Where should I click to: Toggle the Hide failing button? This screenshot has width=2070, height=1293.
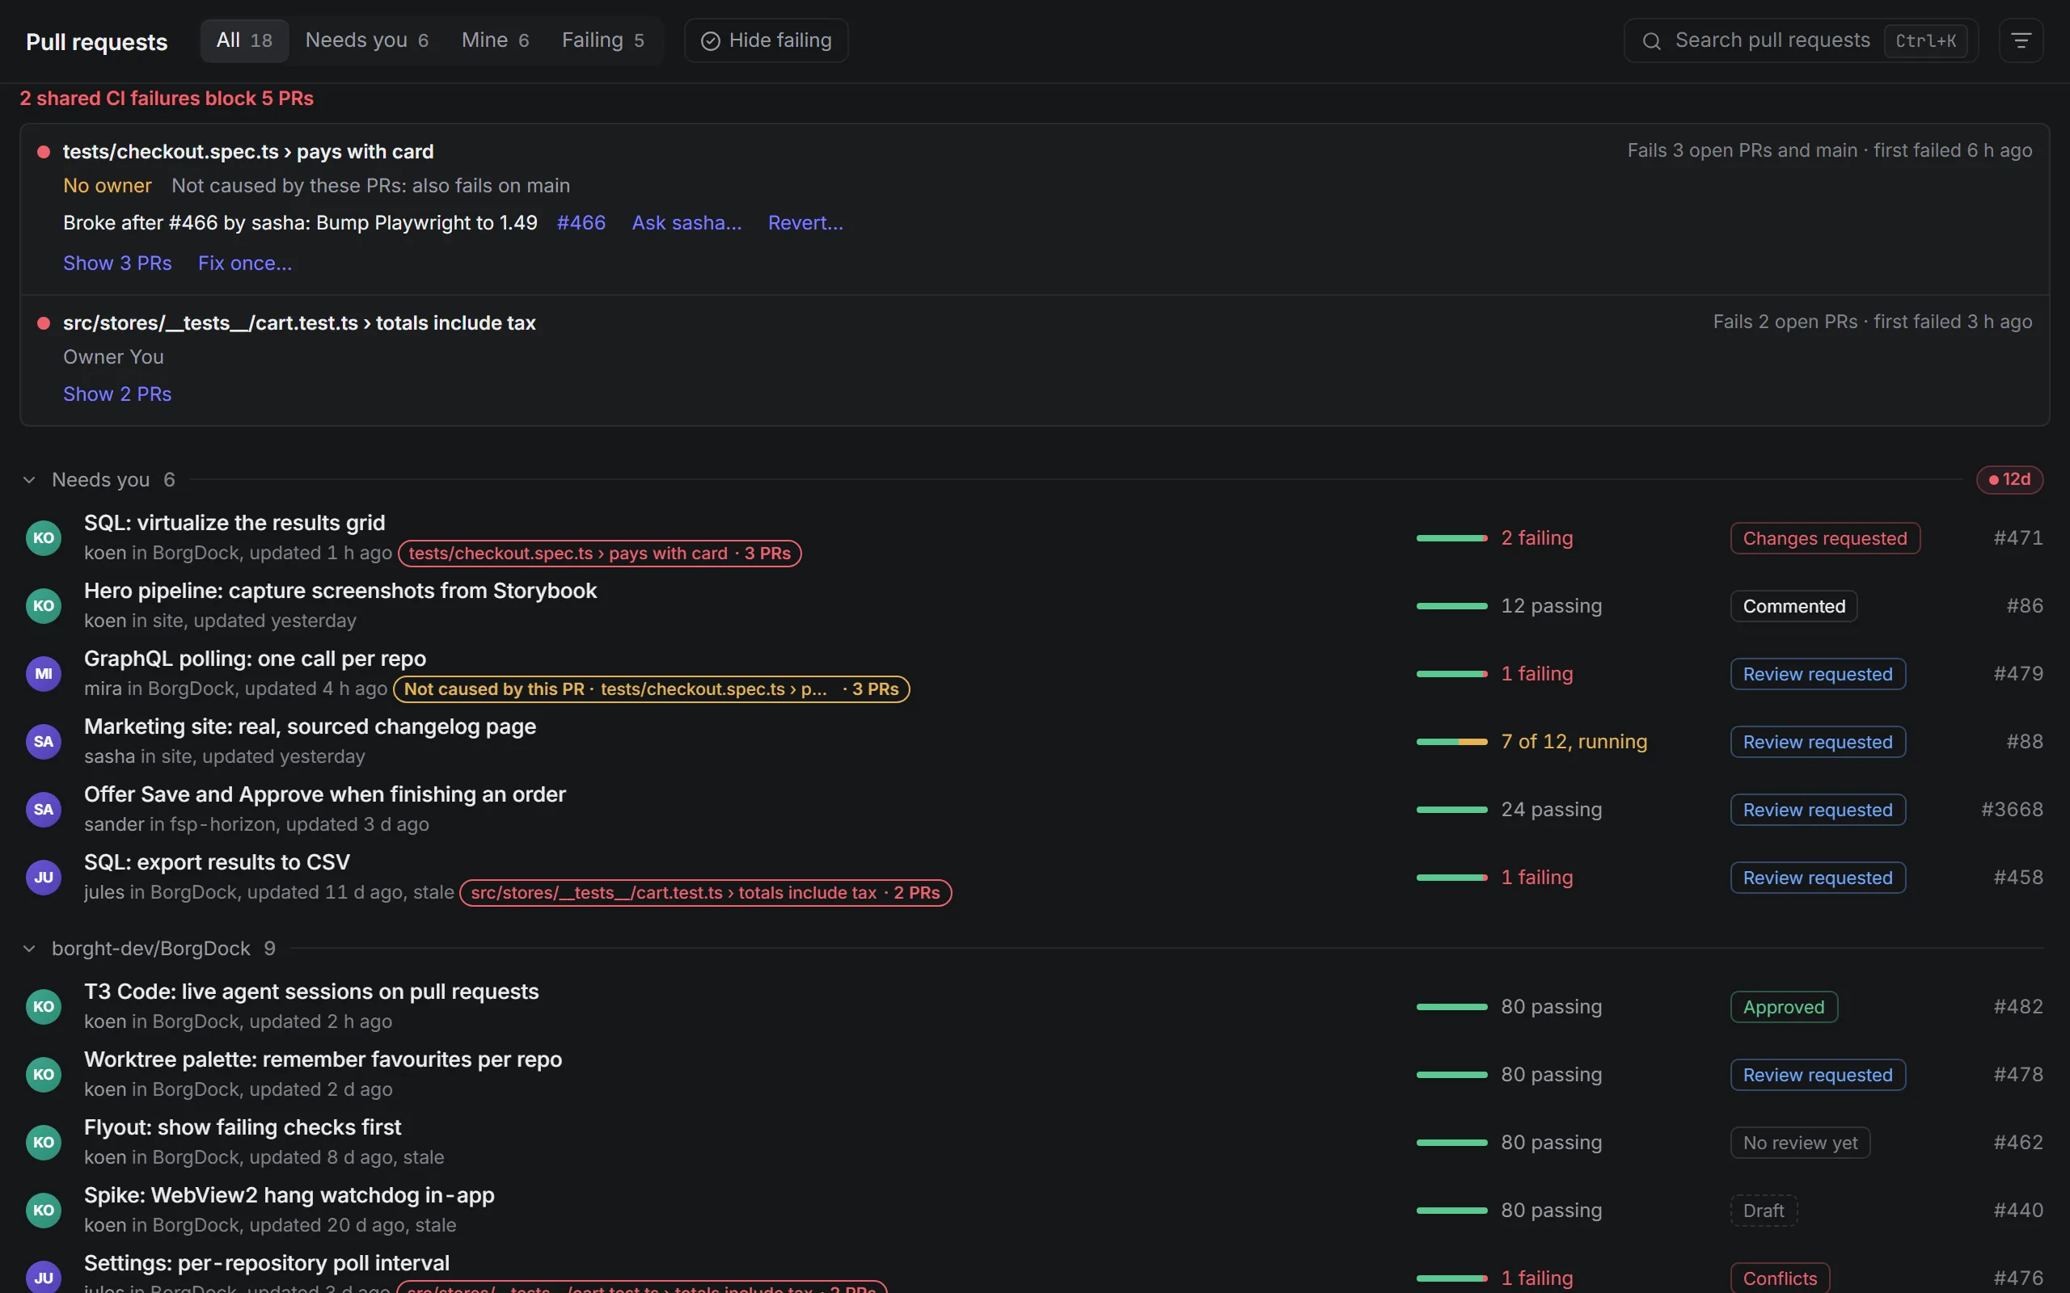click(766, 40)
